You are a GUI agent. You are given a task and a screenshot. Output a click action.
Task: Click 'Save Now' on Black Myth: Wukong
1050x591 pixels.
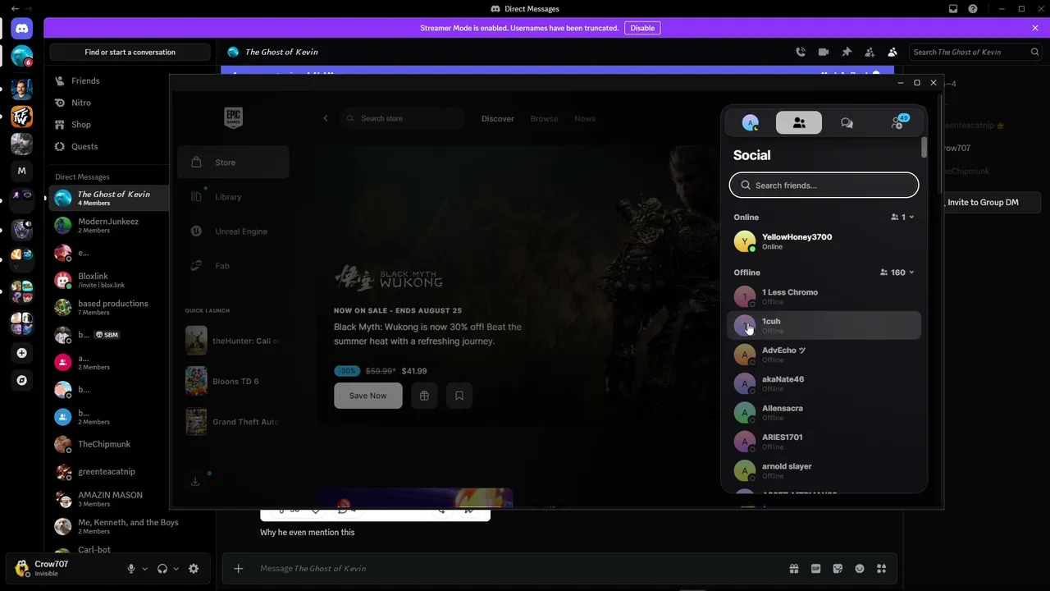pos(367,396)
